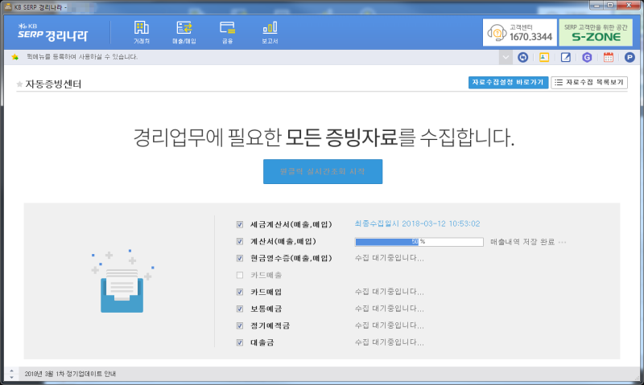Toggle 세금계산서(매출,매입) checkbox
644x385 pixels.
tap(240, 224)
